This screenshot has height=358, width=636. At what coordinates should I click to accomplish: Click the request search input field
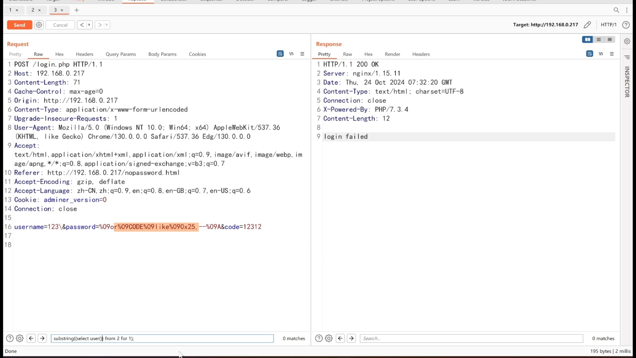tap(162, 338)
